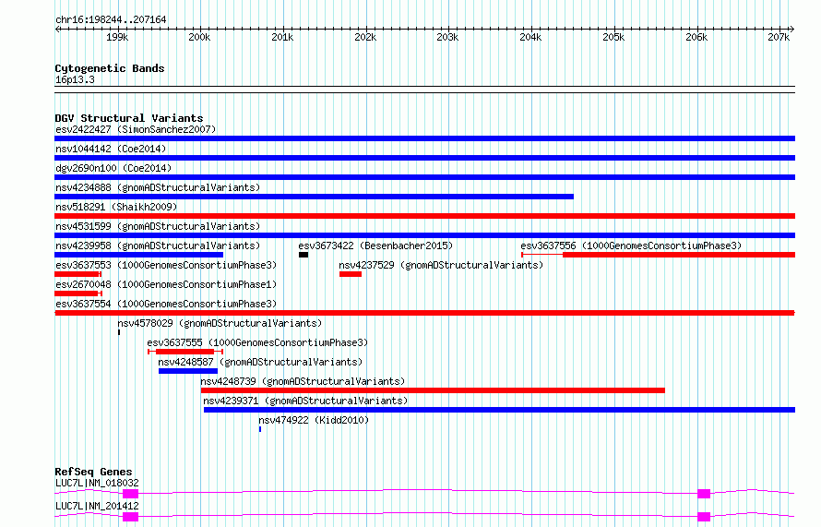Click the LUC7L|NM_018032 gene label
Viewport: 821px width, 527px height.
[98, 483]
